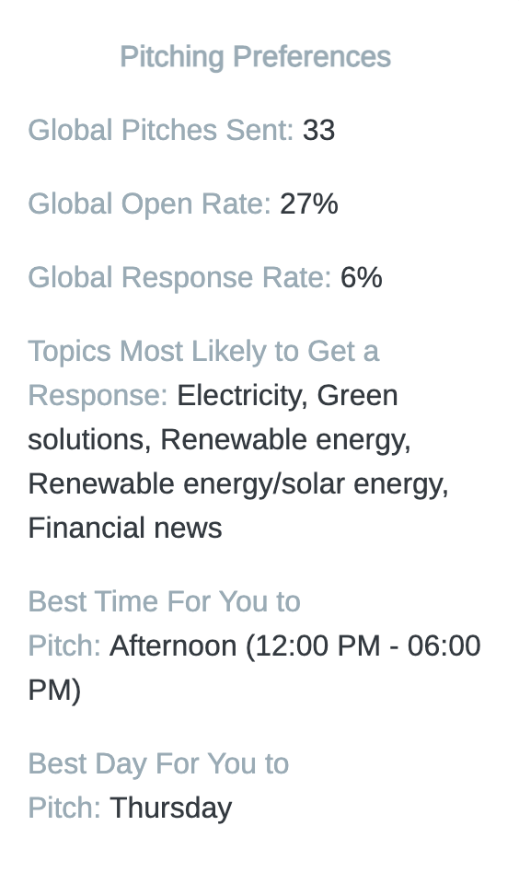Click the Topics Most Likely to Get a Response label

click(203, 373)
